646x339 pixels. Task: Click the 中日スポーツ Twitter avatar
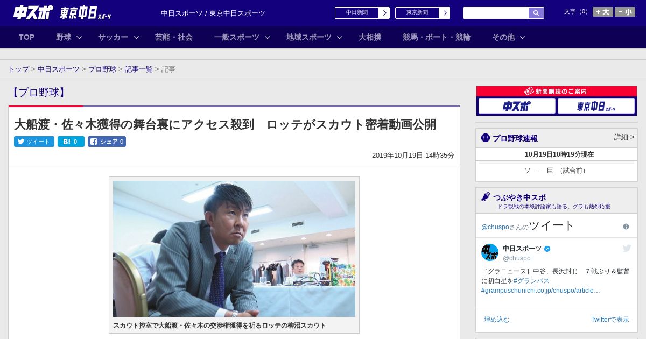pyautogui.click(x=490, y=252)
